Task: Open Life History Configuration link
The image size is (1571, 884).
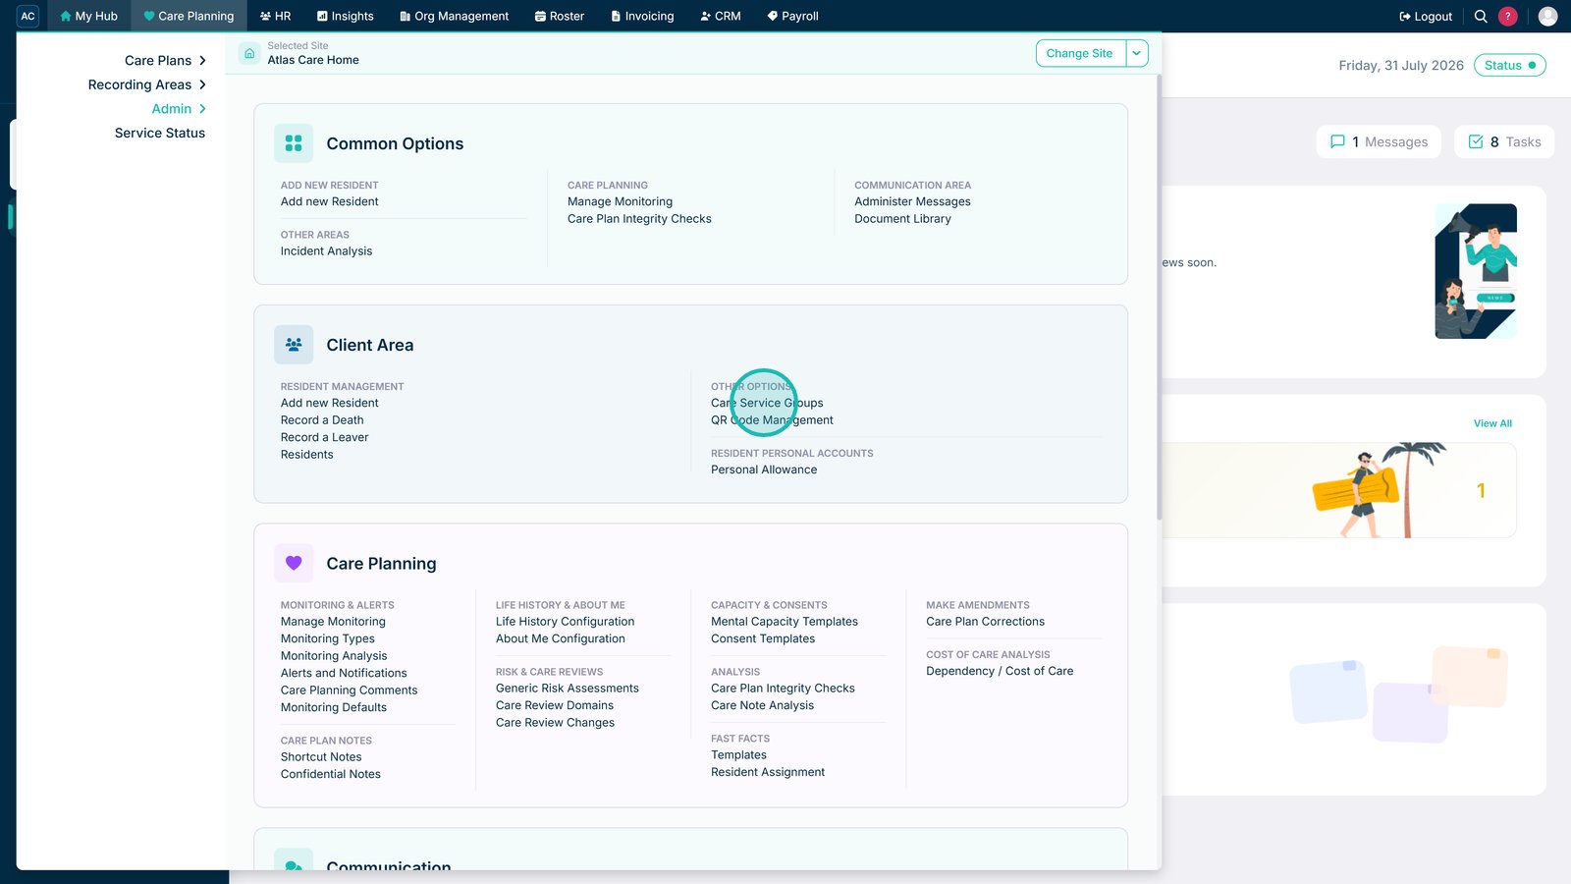Action: pyautogui.click(x=565, y=622)
